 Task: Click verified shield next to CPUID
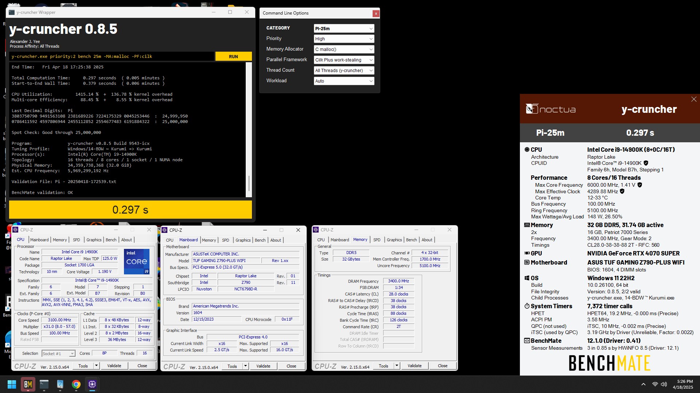(x=646, y=163)
